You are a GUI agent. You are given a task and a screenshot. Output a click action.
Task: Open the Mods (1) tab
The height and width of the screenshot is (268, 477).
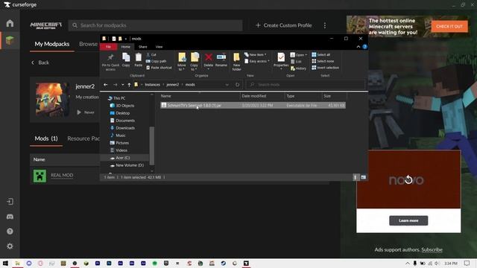[46, 138]
